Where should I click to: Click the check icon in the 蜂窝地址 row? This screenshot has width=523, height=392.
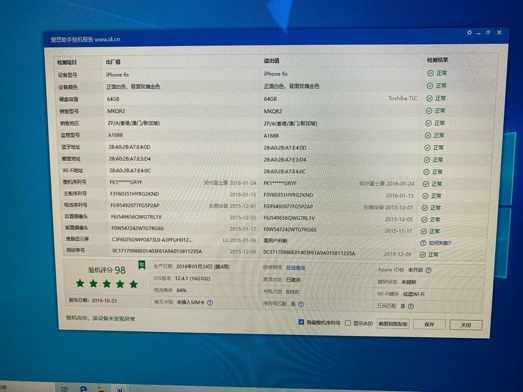pyautogui.click(x=426, y=160)
